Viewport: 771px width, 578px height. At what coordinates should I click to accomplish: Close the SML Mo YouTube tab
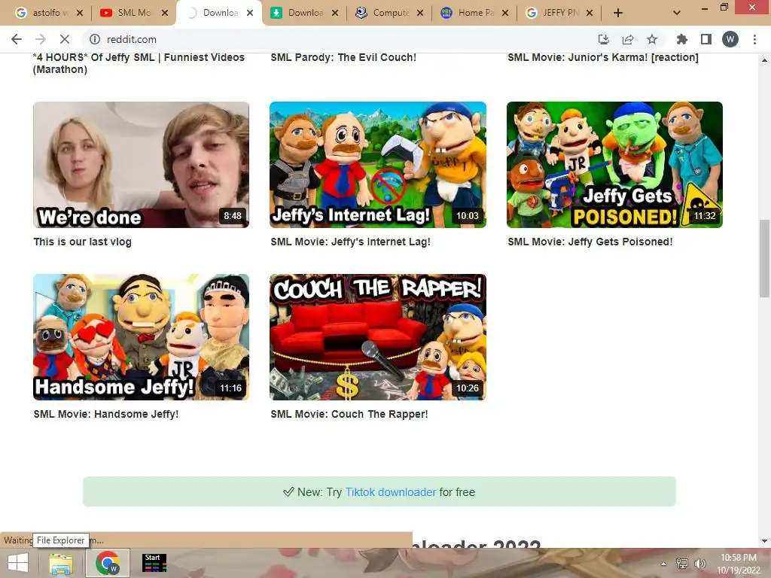click(x=165, y=13)
